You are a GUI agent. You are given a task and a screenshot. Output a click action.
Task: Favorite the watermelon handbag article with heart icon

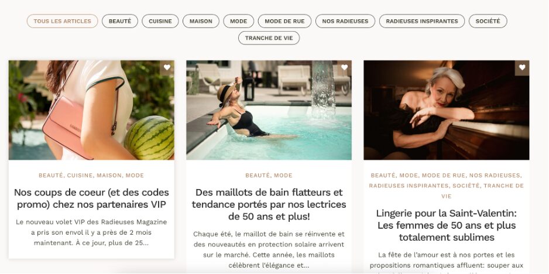coord(167,67)
